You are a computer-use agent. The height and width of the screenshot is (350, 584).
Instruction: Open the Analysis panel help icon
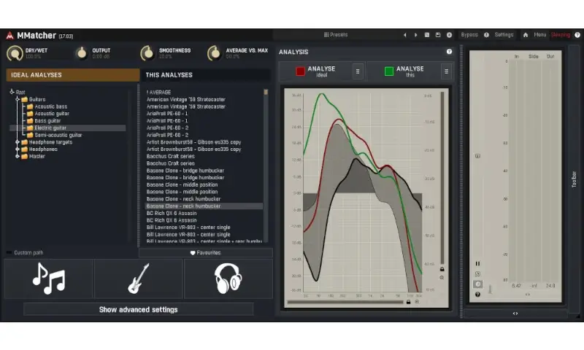449,52
